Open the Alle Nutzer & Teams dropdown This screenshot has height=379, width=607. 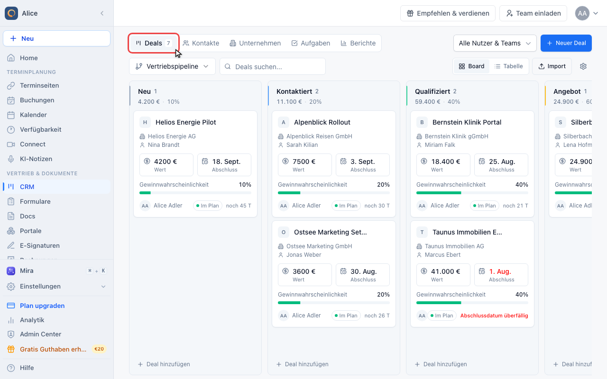coord(495,43)
